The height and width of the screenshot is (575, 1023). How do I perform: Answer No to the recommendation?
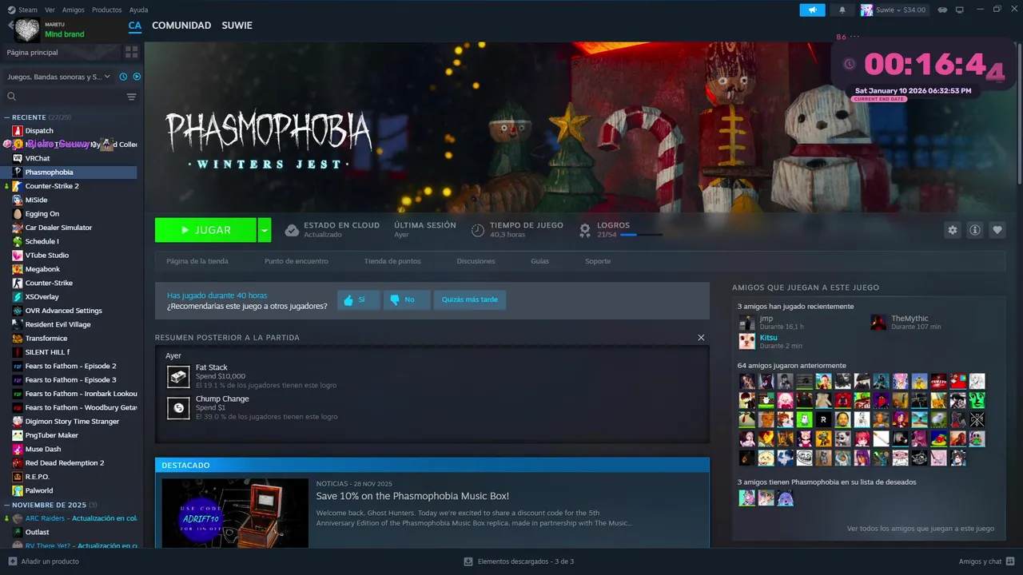point(407,299)
